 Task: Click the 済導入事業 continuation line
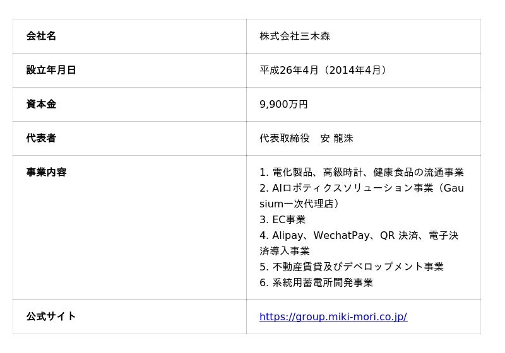pyautogui.click(x=285, y=251)
